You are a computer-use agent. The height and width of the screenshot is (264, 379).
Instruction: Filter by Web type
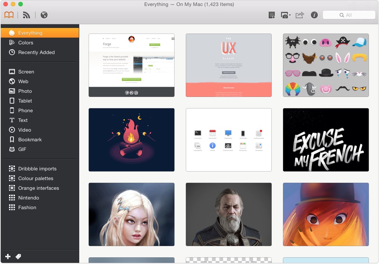pyautogui.click(x=40, y=82)
